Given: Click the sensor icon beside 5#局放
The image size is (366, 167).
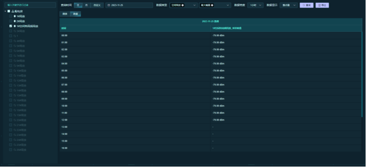Looking at the screenshot, I should point(15,46).
